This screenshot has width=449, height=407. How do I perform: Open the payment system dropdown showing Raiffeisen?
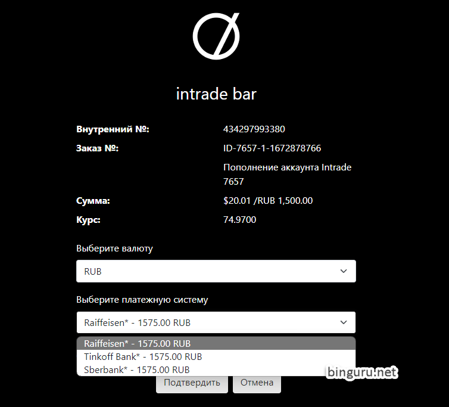click(x=216, y=322)
